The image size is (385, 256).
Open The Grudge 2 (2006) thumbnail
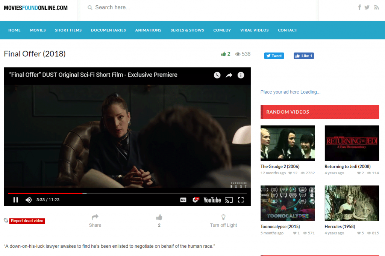point(288,143)
